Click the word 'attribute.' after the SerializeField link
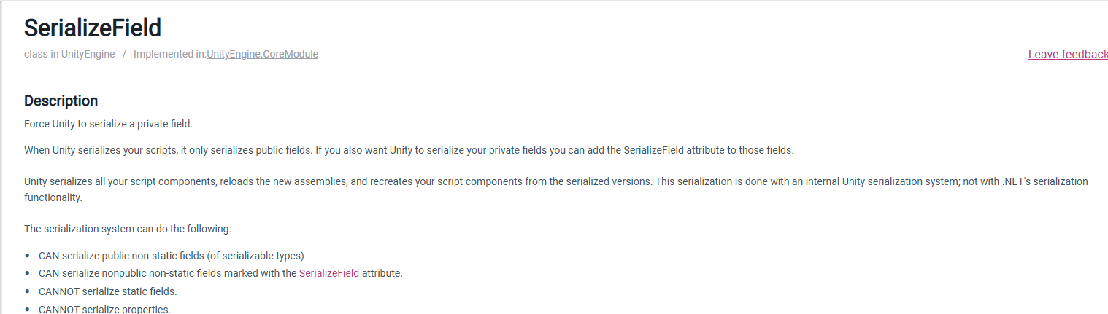The height and width of the screenshot is (314, 1108). click(382, 273)
